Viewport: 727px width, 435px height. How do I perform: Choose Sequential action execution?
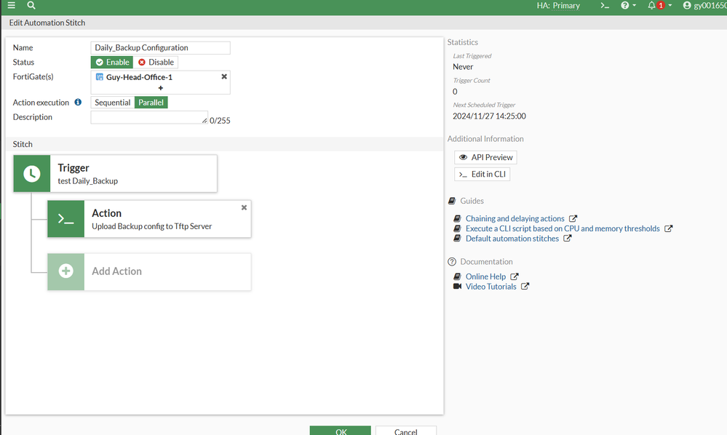pyautogui.click(x=113, y=103)
